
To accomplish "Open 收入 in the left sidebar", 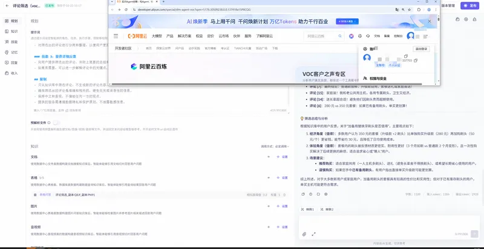I will coord(11,73).
